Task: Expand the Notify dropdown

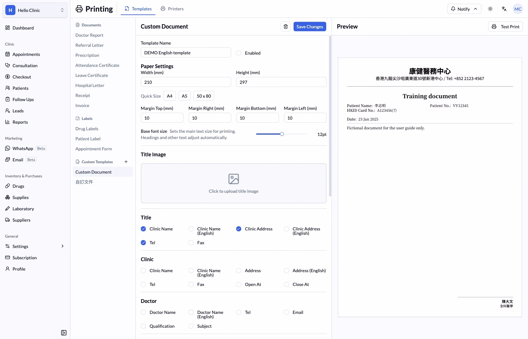Action: click(x=464, y=9)
